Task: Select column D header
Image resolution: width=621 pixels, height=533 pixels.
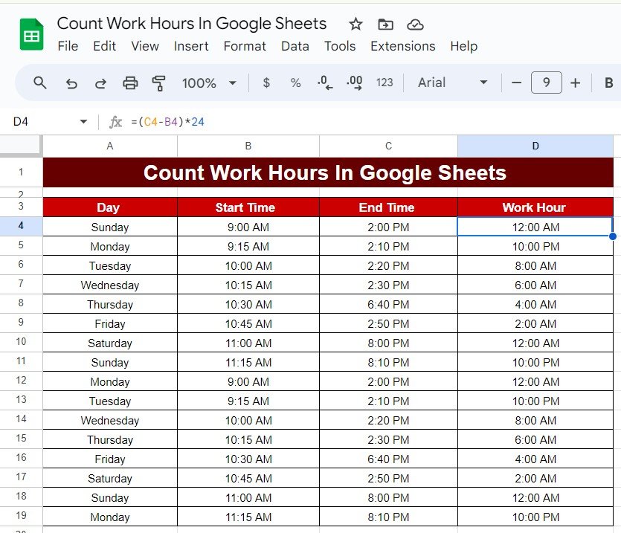Action: point(535,146)
